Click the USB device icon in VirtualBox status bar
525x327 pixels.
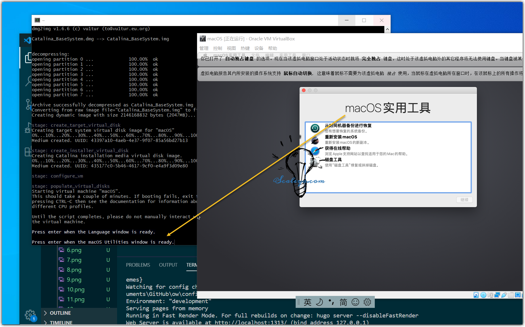pyautogui.click(x=504, y=295)
